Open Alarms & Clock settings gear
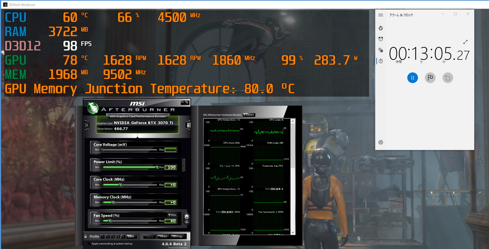The height and width of the screenshot is (249, 489). click(381, 142)
